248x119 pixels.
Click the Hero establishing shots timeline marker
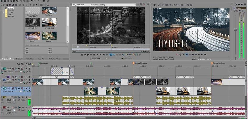[x=134, y=63]
